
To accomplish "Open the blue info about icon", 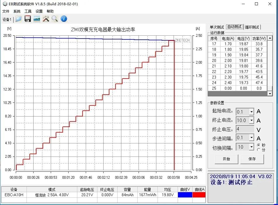I will [x=64, y=19].
